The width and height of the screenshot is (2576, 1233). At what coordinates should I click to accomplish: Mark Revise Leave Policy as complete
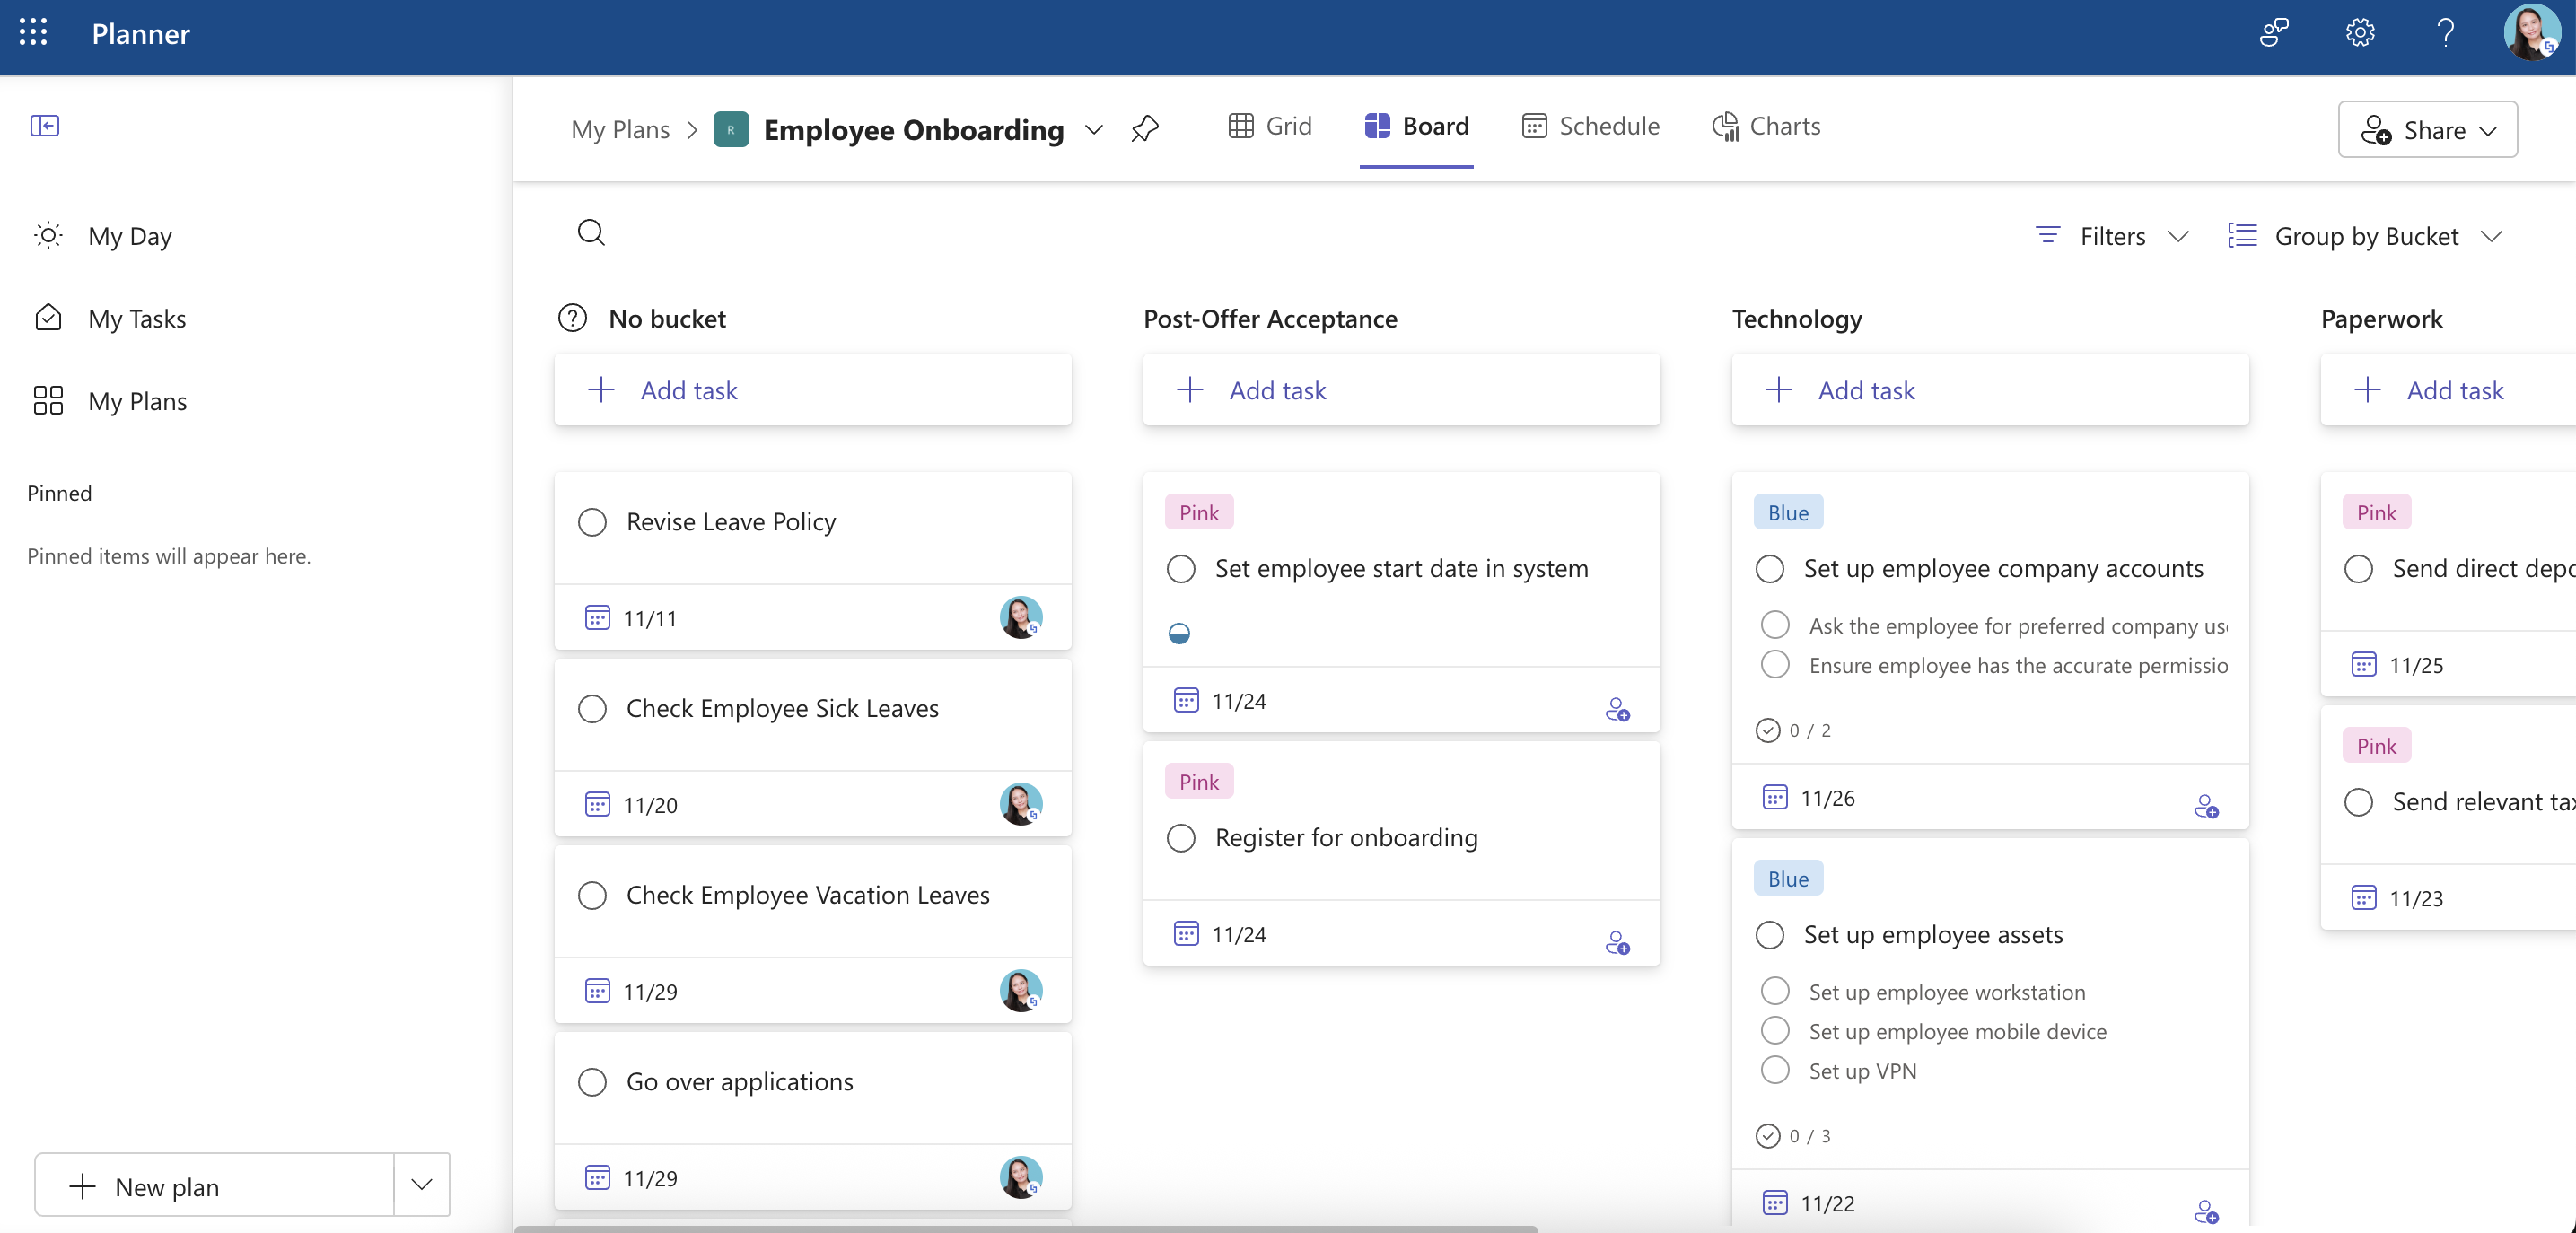[592, 521]
